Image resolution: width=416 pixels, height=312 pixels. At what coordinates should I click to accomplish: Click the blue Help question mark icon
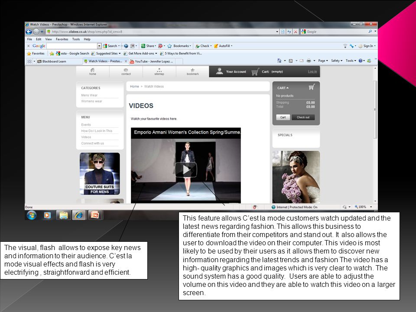(x=360, y=61)
